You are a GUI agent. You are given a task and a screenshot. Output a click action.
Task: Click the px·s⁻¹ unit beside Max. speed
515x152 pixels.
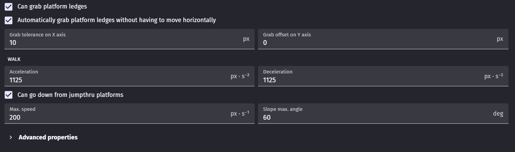240,114
